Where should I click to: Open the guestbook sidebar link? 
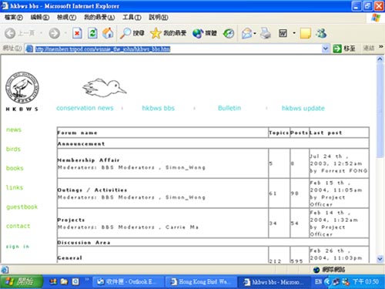[x=22, y=207]
